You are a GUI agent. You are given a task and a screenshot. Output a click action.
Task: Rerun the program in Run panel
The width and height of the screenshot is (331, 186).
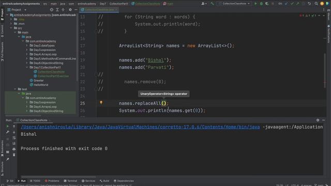8,126
